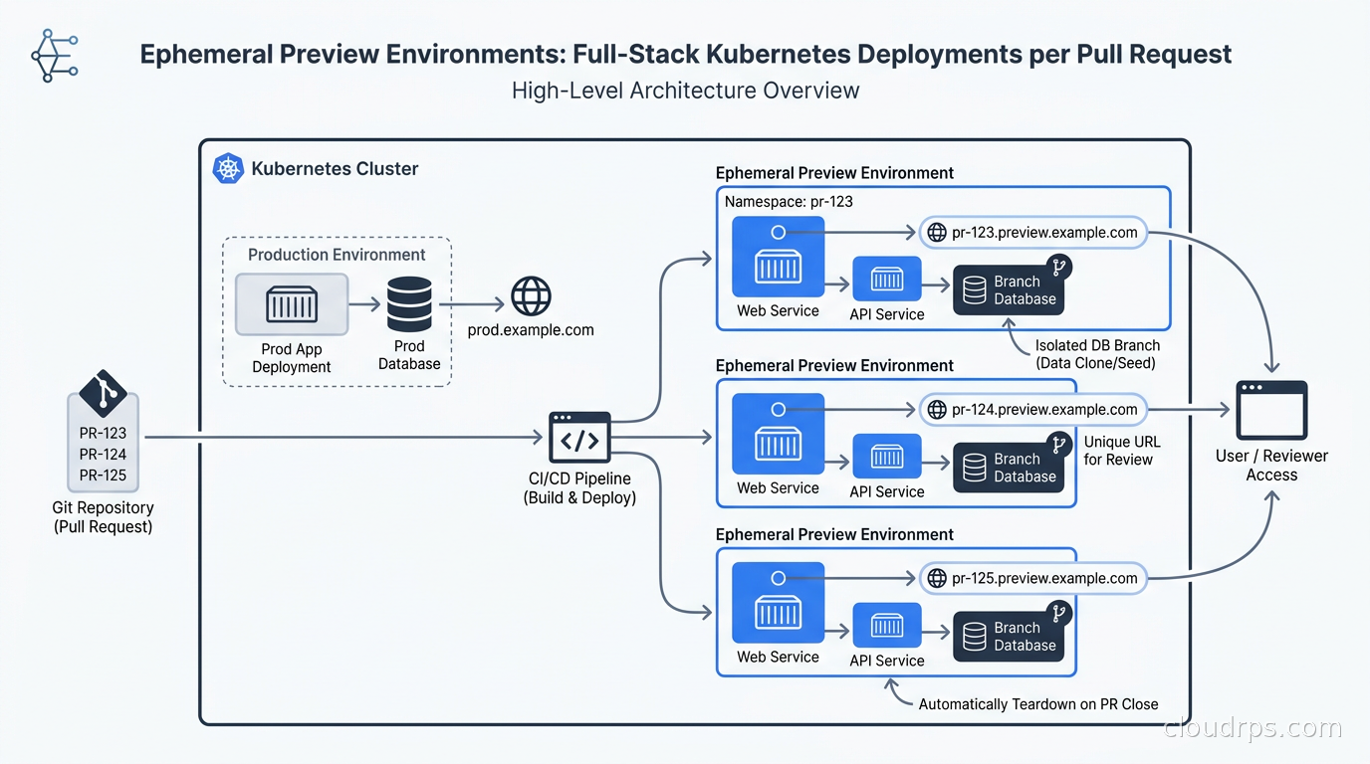Click the Web Service label in pr-123 namespace
Image resolution: width=1370 pixels, height=764 pixels.
coord(778,310)
